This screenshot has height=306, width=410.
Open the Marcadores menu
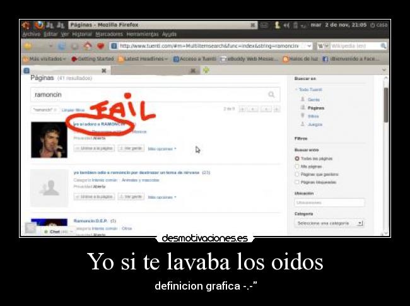tap(109, 34)
